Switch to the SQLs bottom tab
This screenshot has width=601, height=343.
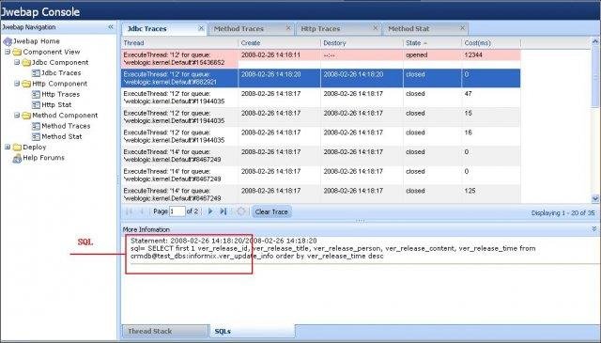(x=253, y=331)
